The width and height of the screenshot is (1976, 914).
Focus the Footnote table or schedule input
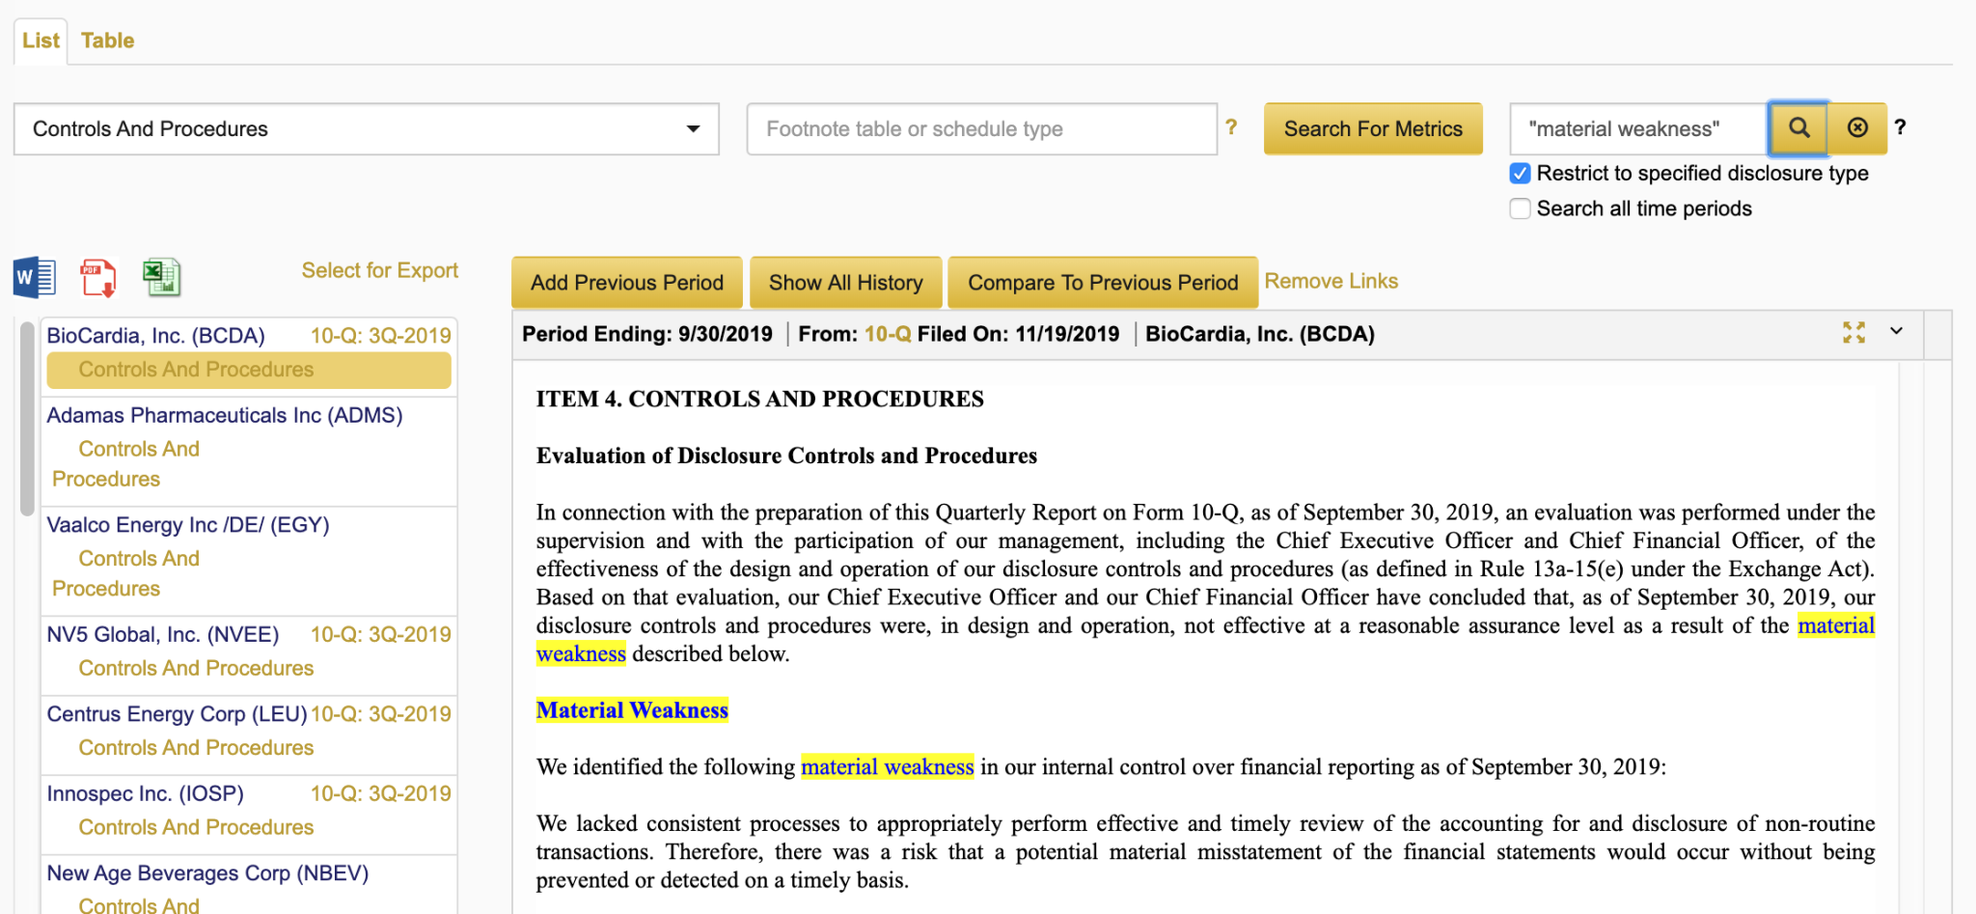(981, 129)
